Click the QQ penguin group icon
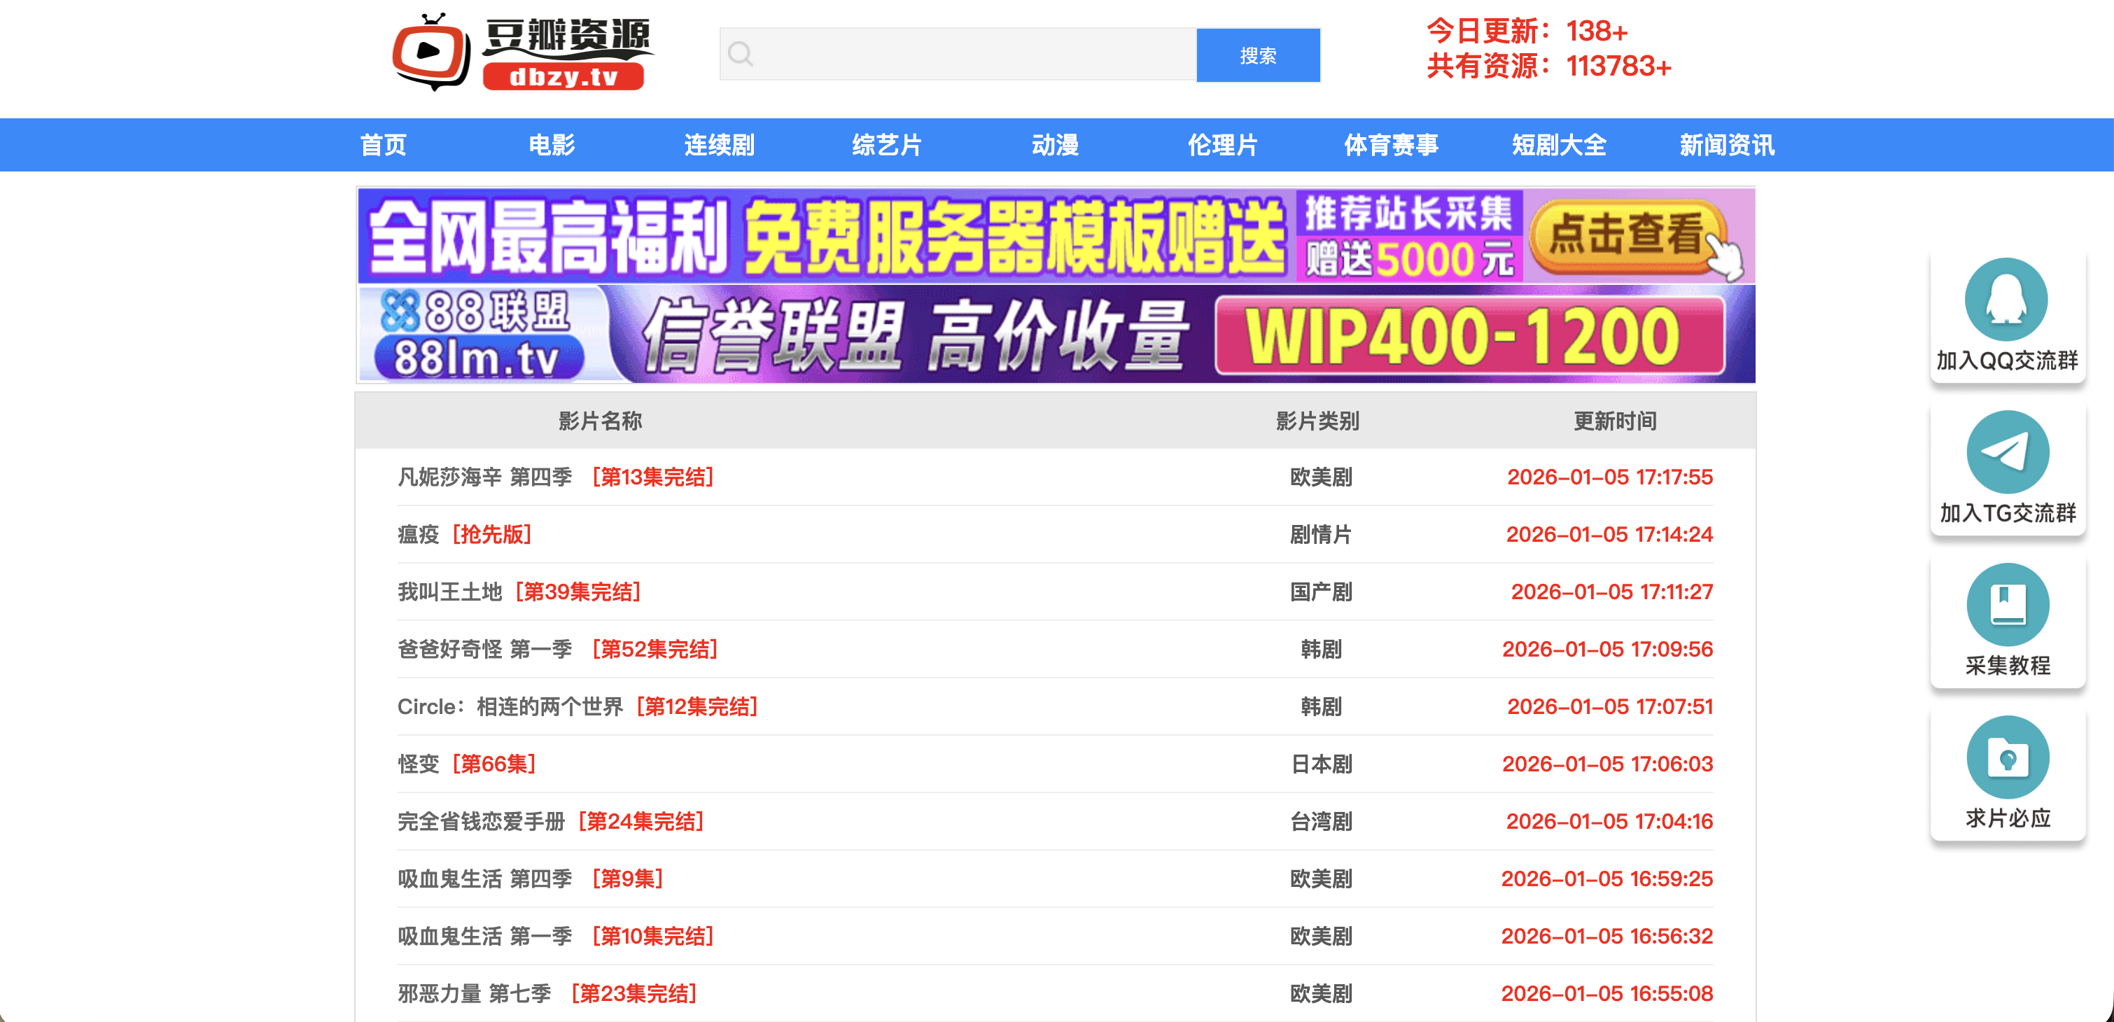 [x=2006, y=300]
